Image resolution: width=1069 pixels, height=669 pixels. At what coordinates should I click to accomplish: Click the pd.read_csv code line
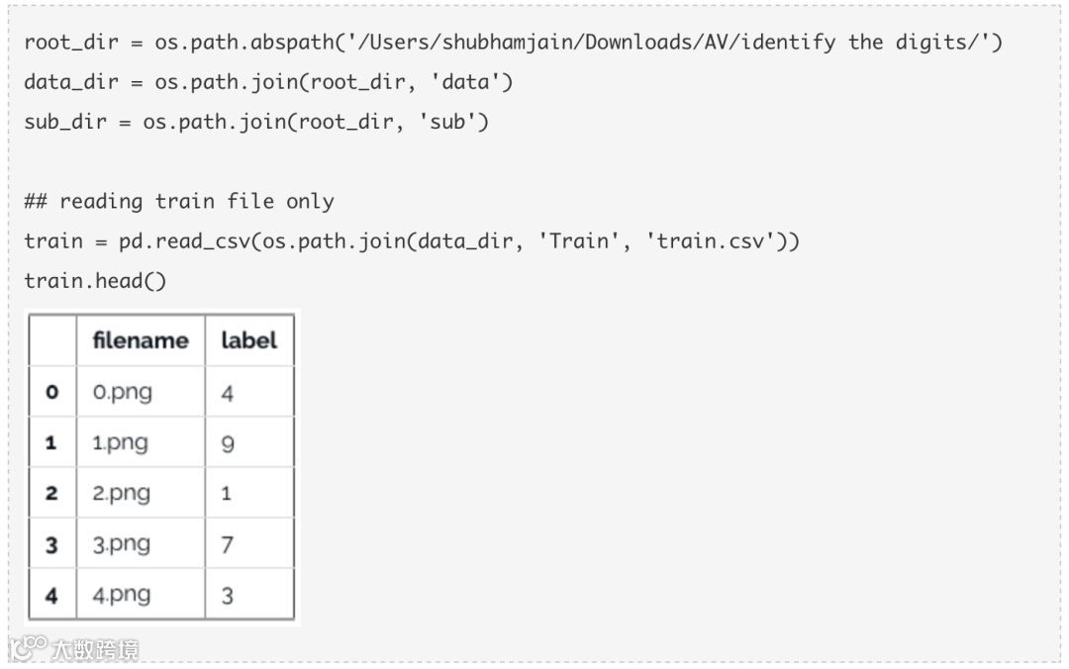point(411,240)
